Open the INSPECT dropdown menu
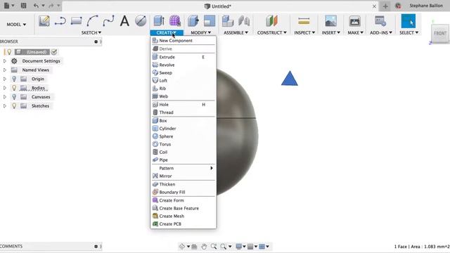This screenshot has height=253, width=450. pyautogui.click(x=304, y=33)
